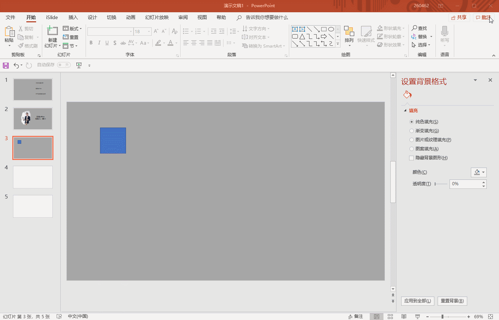
Task: Toggle the AutoSave switch
Action: (x=64, y=65)
